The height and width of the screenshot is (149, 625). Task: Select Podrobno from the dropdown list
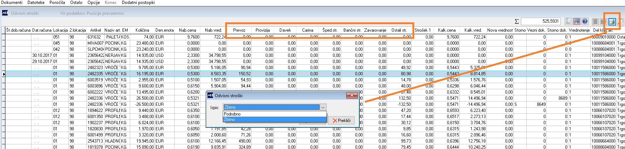tap(275, 114)
